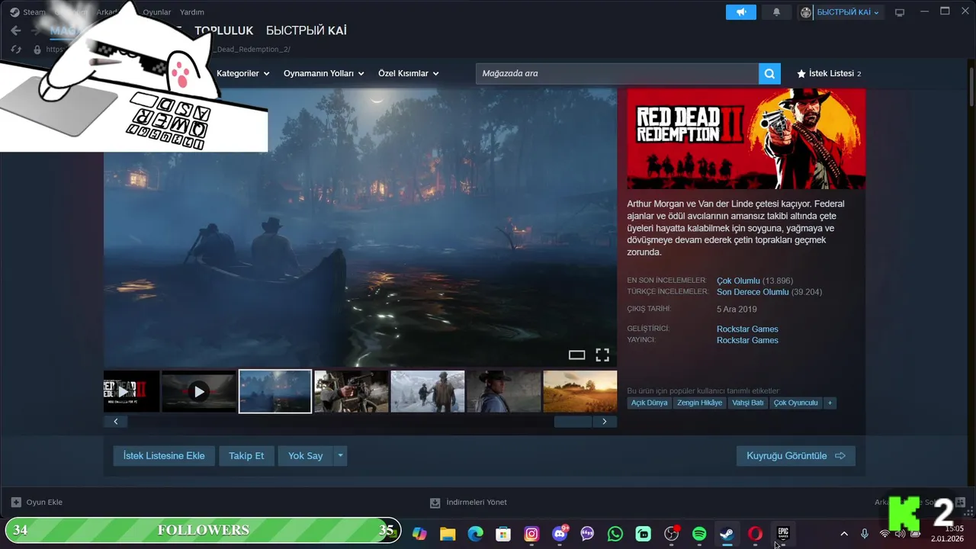
Task: Select the Açık Dünya tag
Action: click(650, 403)
